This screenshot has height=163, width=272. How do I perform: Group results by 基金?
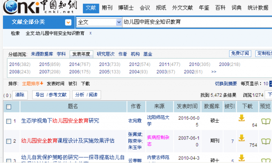coord(147,54)
